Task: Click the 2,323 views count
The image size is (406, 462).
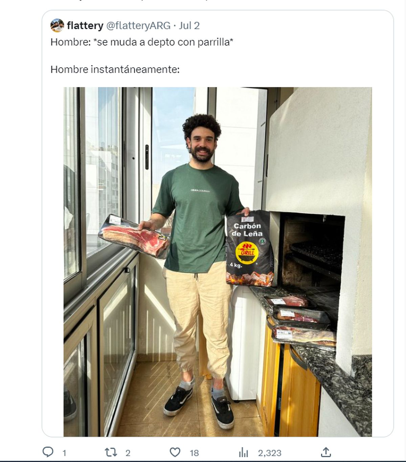Action: coord(270,453)
